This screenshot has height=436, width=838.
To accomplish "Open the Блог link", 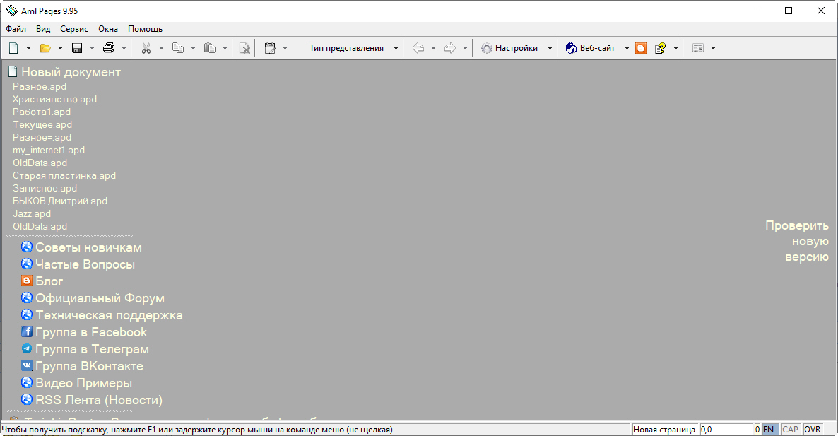I will 49,281.
